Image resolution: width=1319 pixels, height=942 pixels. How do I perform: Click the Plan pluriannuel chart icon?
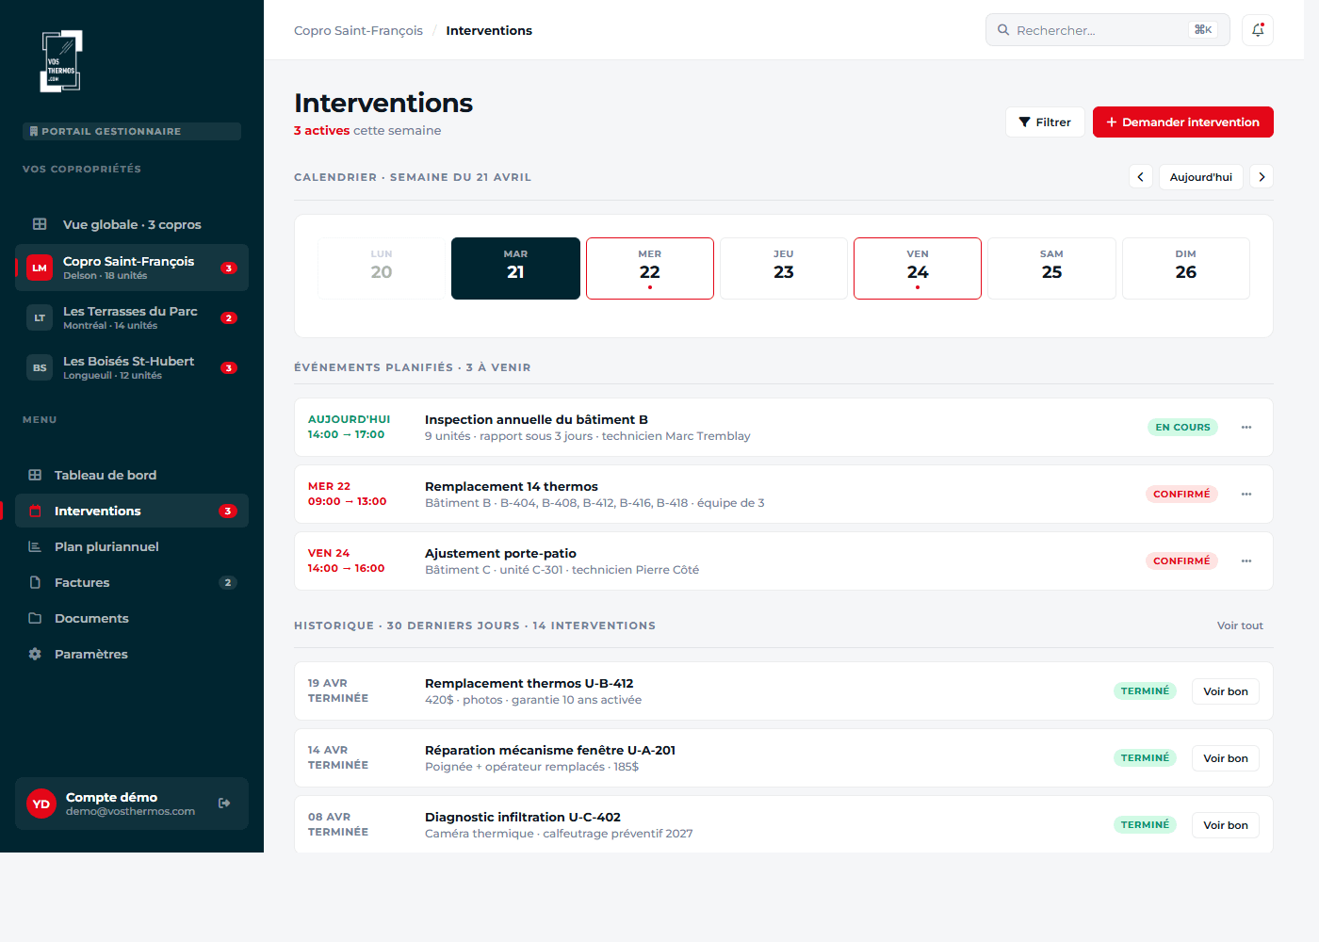point(35,546)
